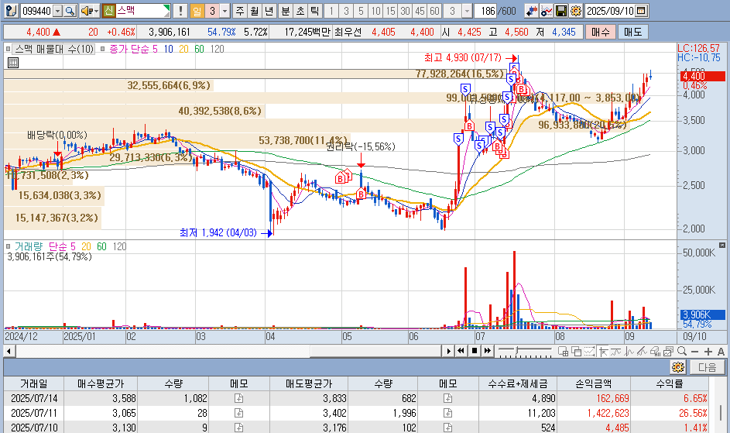Select the 60 interval button
Image resolution: width=730 pixels, height=433 pixels.
click(x=435, y=11)
